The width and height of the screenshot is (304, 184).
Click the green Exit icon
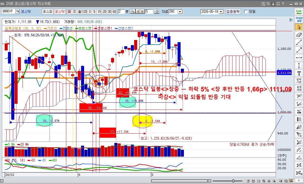[299, 12]
